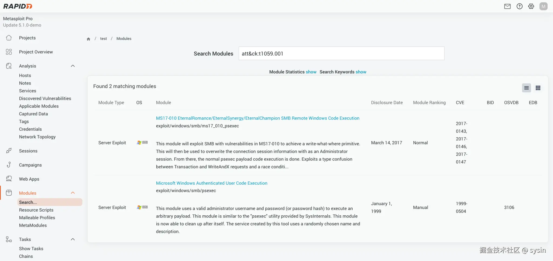The image size is (553, 261).
Task: Click the Tasks sidebar icon
Action: pyautogui.click(x=9, y=239)
